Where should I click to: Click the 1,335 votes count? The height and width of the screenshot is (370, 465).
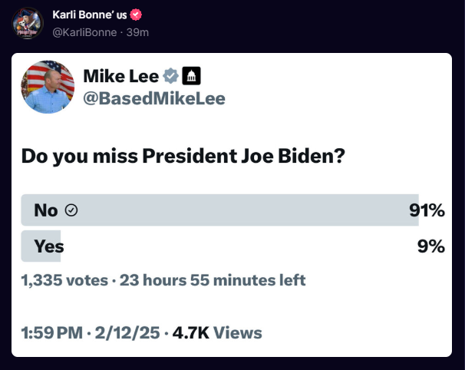pyautogui.click(x=64, y=280)
